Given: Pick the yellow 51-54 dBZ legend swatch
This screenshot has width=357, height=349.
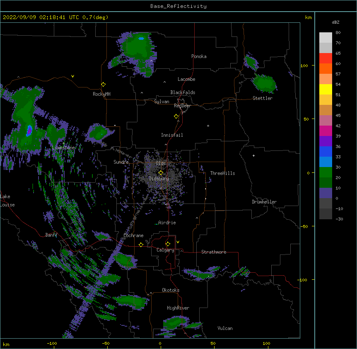Looking at the screenshot, I should 326,89.
